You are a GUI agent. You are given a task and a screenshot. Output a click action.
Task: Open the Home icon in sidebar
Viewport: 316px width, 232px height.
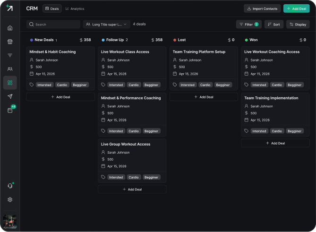(10, 28)
